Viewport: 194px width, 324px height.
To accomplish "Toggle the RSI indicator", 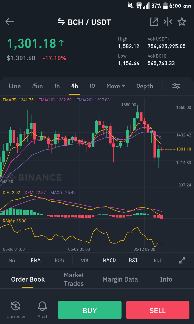I will (x=133, y=260).
